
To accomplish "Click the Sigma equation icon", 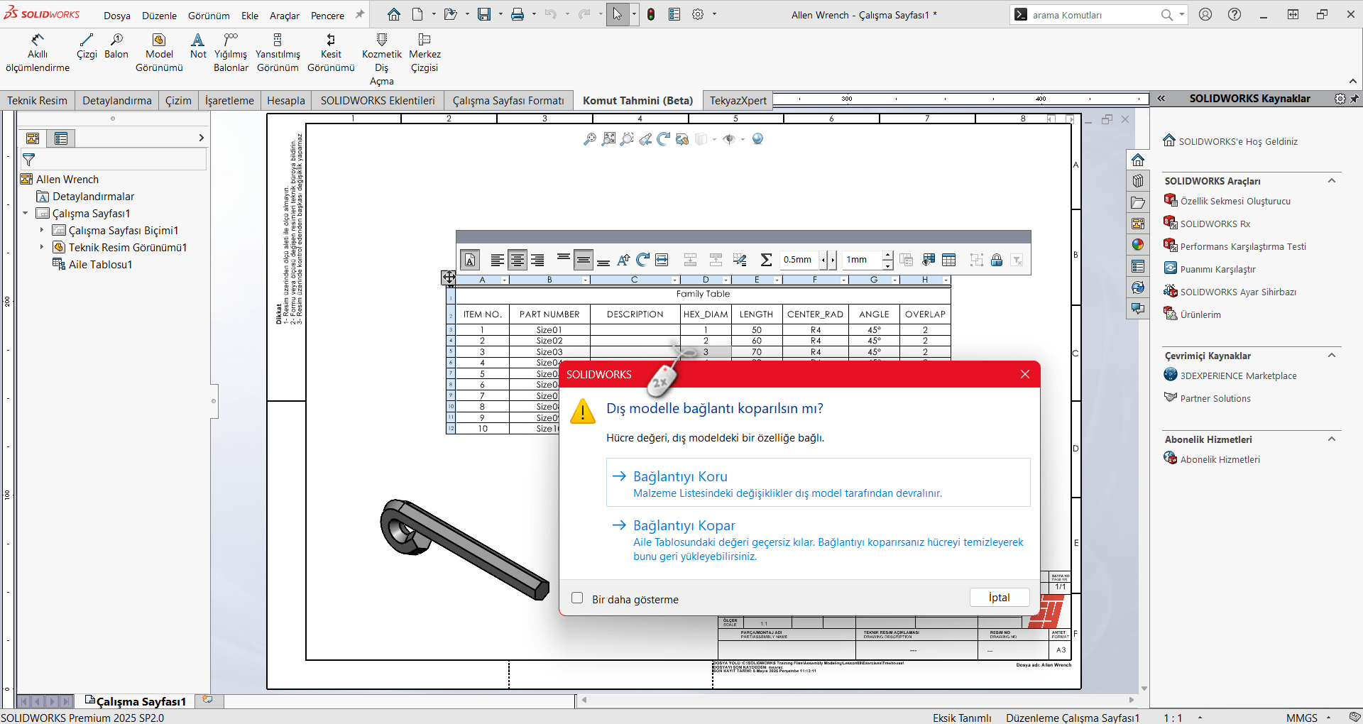I will click(x=766, y=260).
